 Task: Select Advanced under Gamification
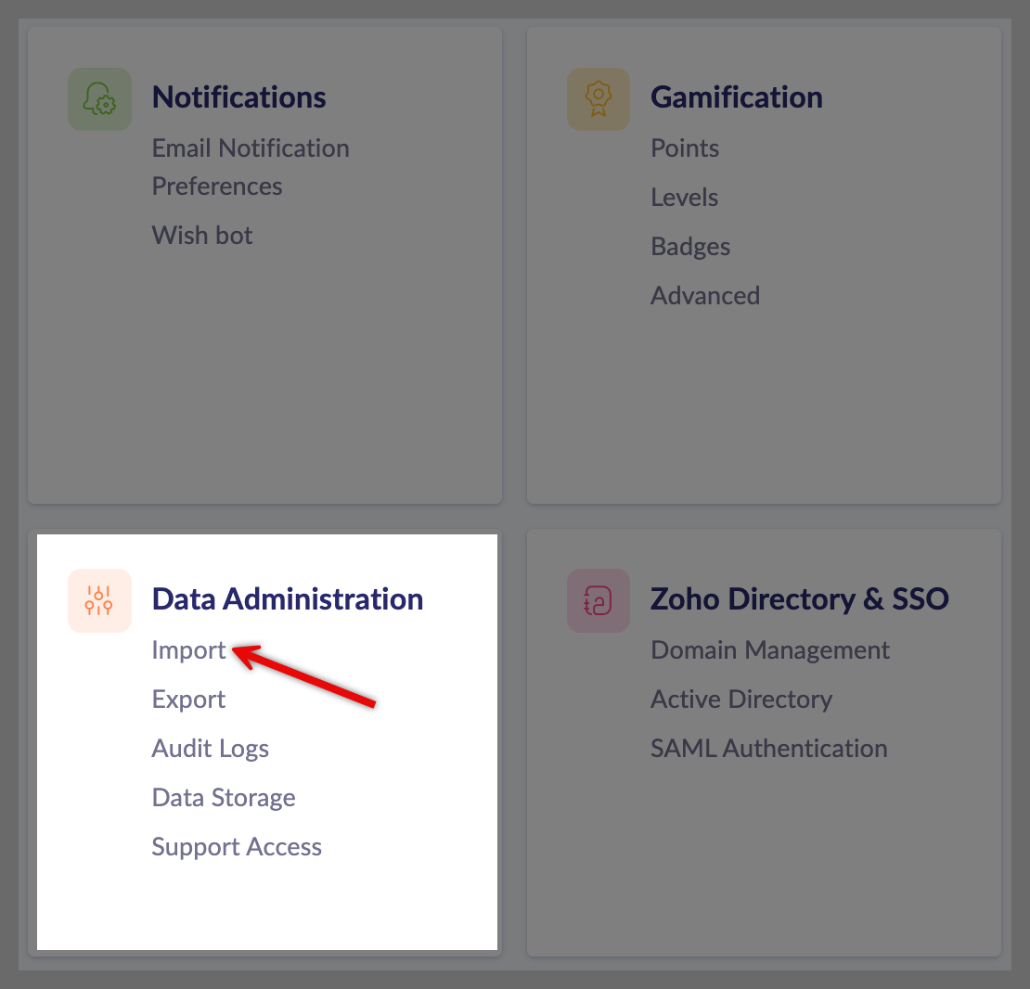(704, 296)
